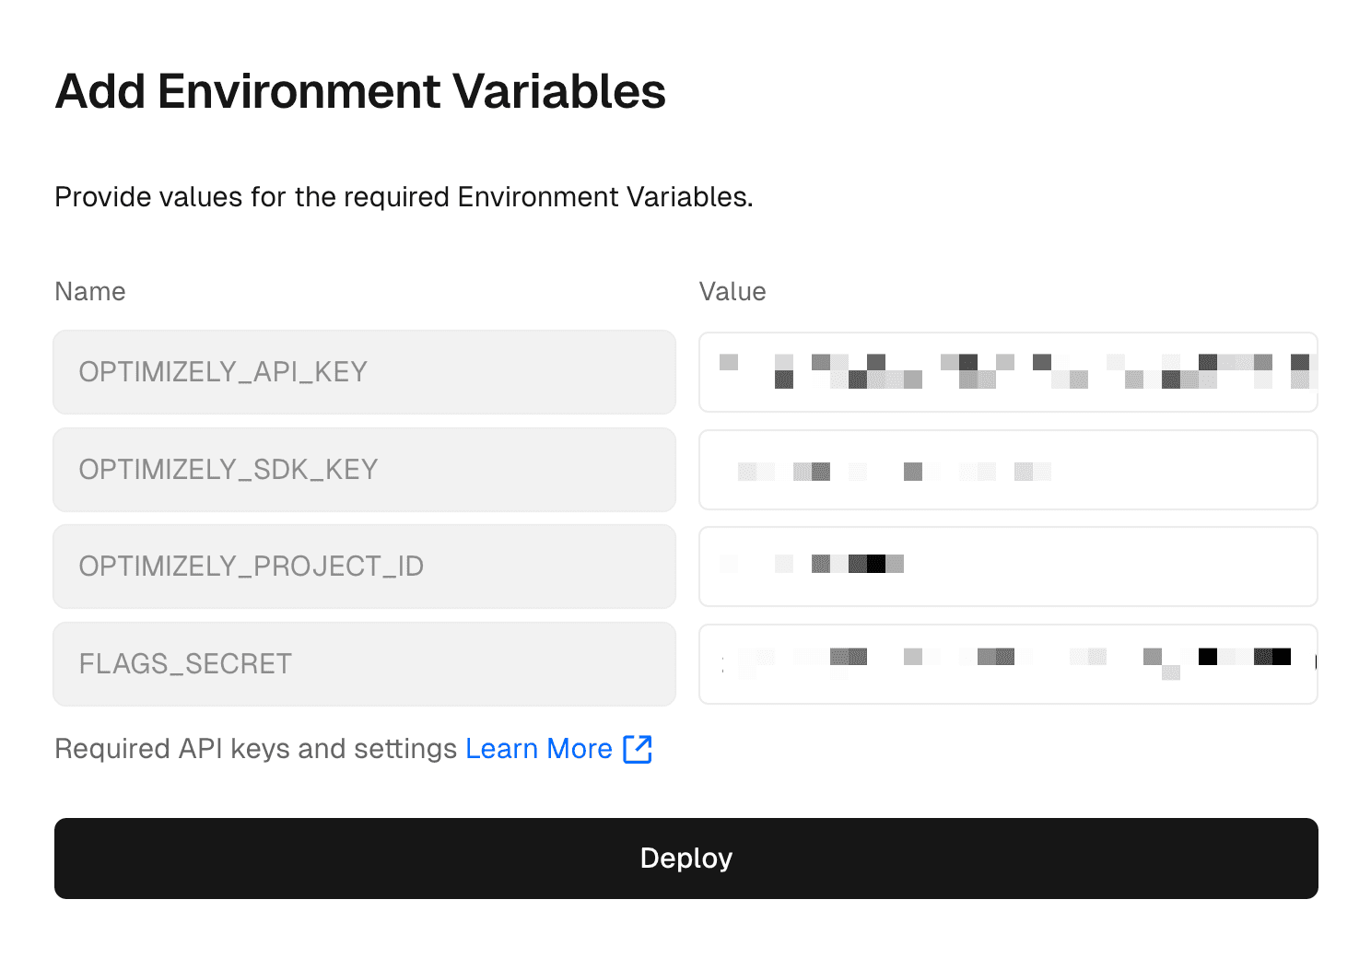Click the Name column label
Image resolution: width=1371 pixels, height=958 pixels.
click(90, 292)
